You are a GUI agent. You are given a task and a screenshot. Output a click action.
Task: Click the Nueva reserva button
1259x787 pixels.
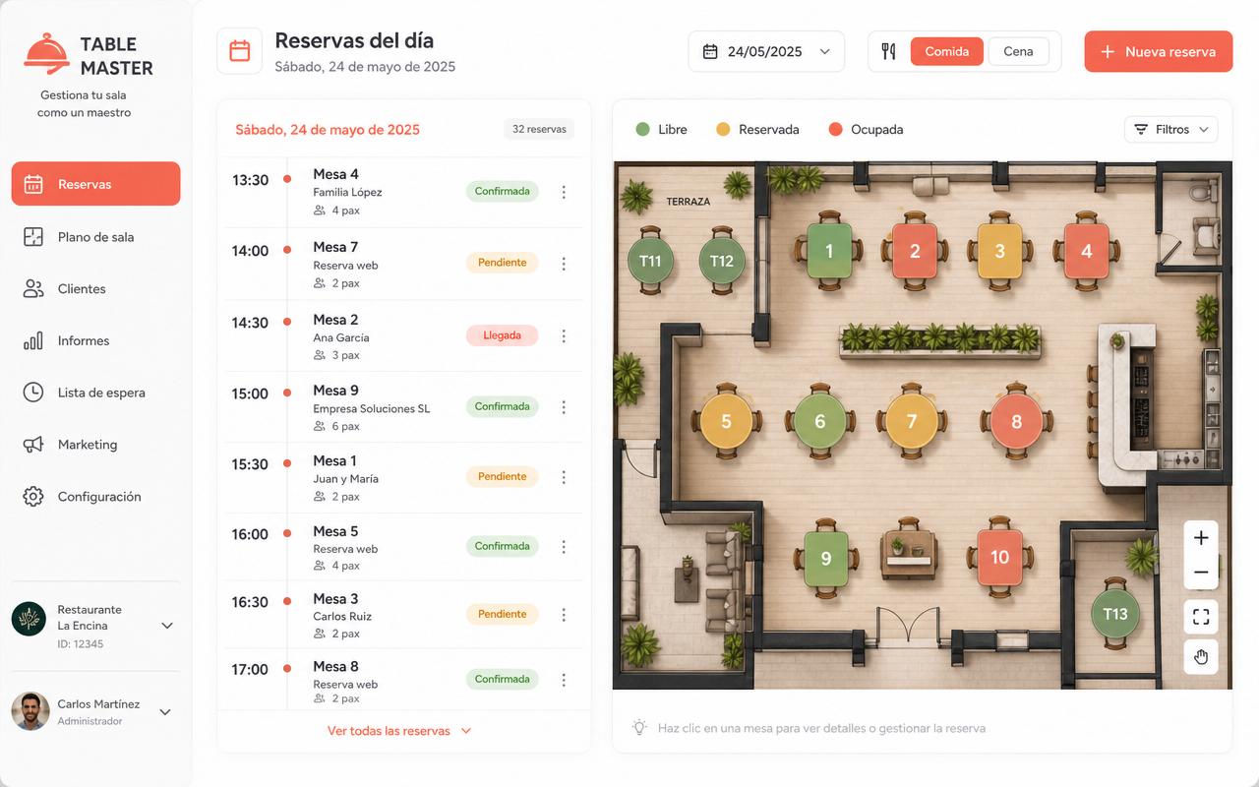click(1159, 51)
